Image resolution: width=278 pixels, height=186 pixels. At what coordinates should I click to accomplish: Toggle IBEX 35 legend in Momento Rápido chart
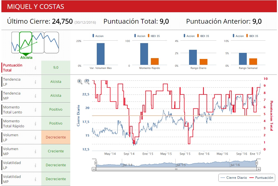click(154, 36)
